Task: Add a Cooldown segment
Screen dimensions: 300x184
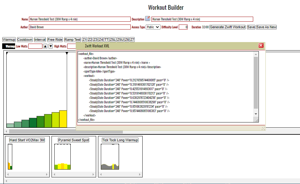Action: 25,40
